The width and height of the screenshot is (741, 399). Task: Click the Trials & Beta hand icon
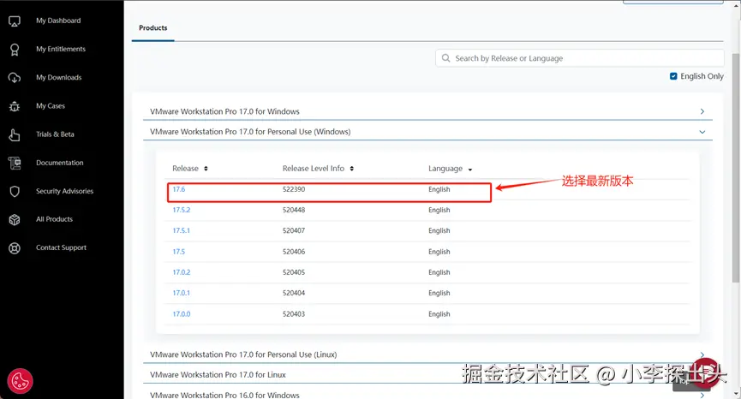(x=15, y=134)
